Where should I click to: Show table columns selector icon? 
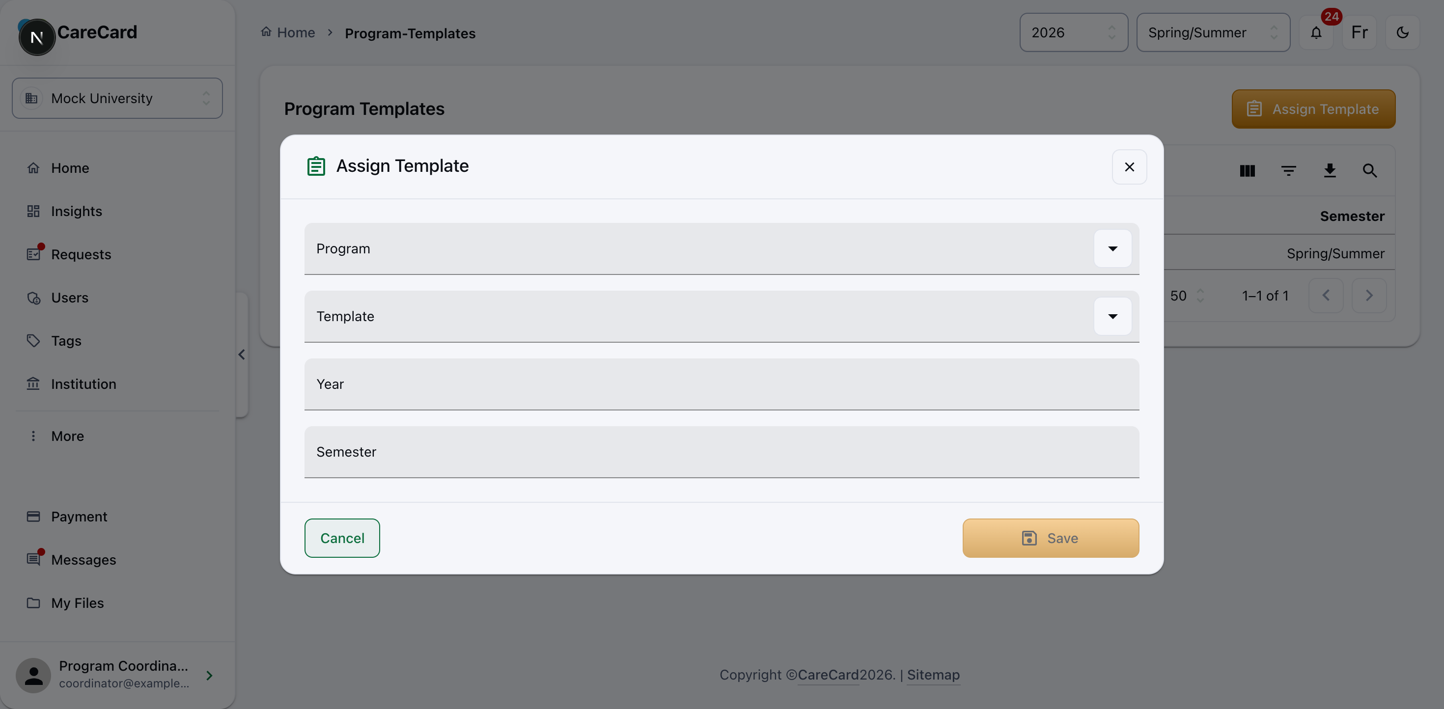tap(1247, 170)
